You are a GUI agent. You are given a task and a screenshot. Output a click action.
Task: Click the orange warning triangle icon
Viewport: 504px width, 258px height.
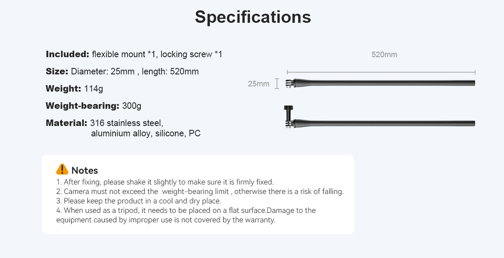pyautogui.click(x=62, y=169)
